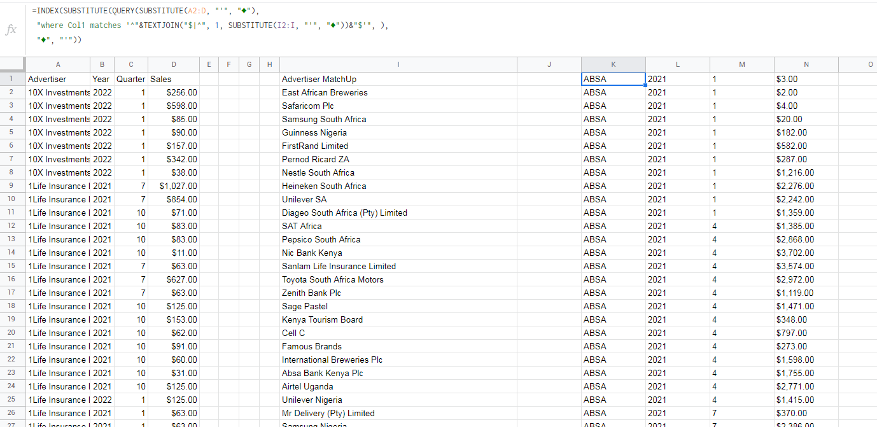Click the Samsung South Africa cell
Image resolution: width=877 pixels, height=427 pixels.
[398, 119]
